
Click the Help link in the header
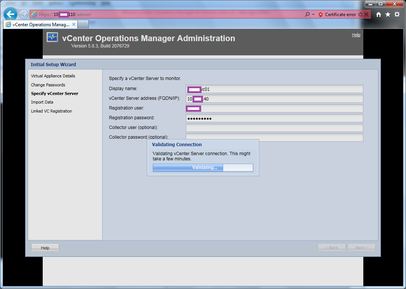356,35
